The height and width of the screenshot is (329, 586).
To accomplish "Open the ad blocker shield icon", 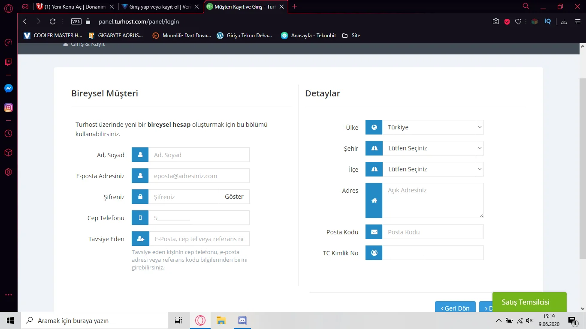I will pos(507,21).
